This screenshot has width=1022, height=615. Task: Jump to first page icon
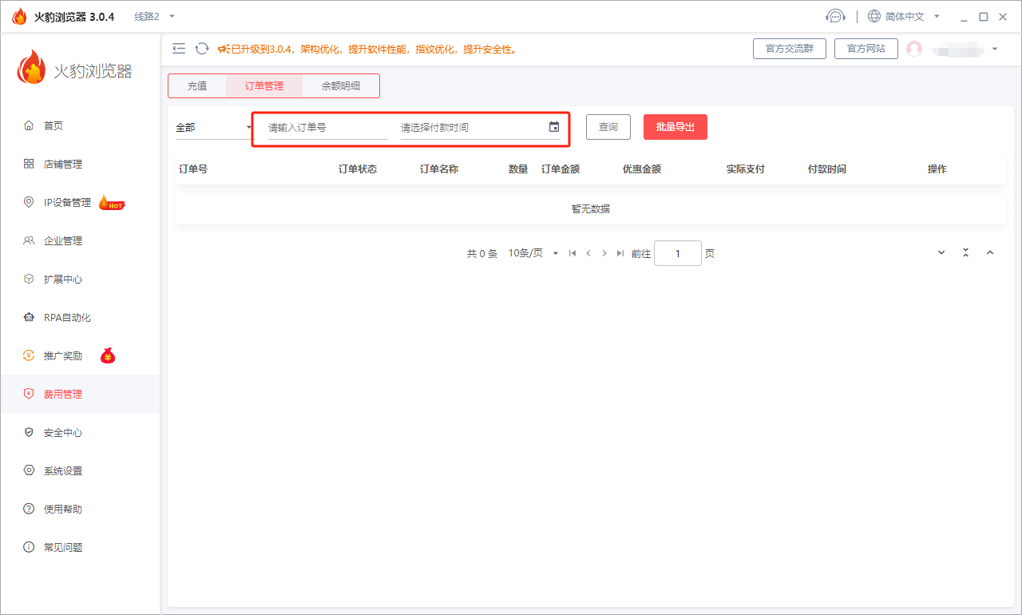(572, 253)
